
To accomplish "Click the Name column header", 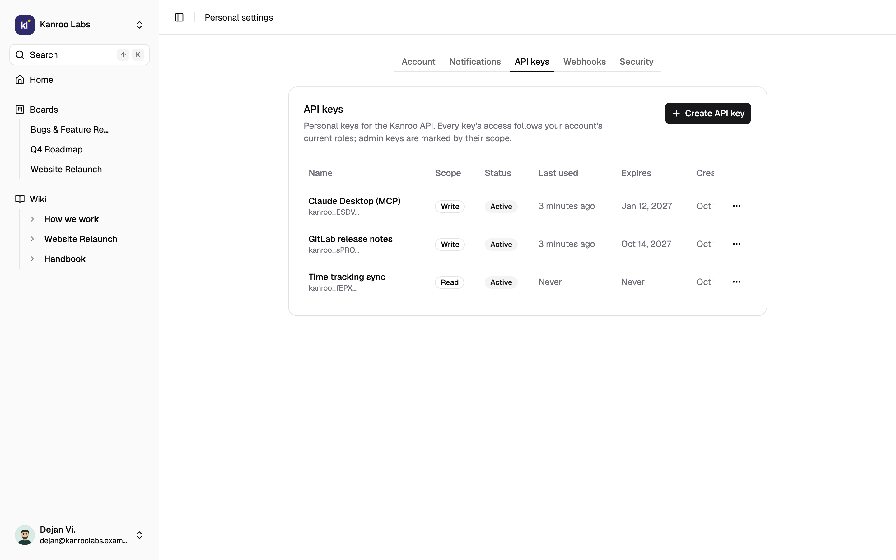I will [320, 173].
